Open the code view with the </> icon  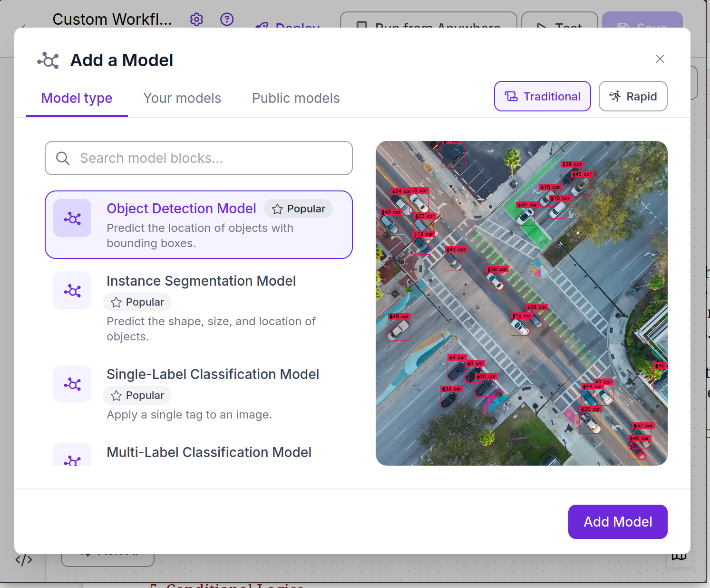click(x=24, y=560)
